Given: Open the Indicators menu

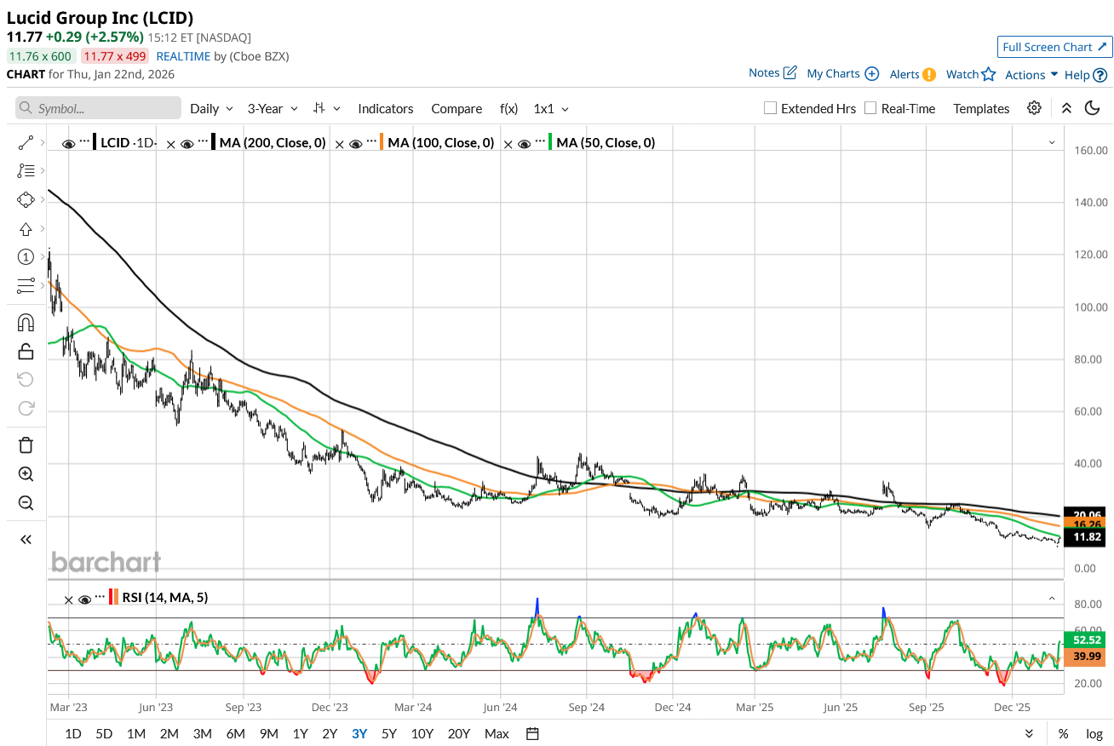Looking at the screenshot, I should pos(385,108).
